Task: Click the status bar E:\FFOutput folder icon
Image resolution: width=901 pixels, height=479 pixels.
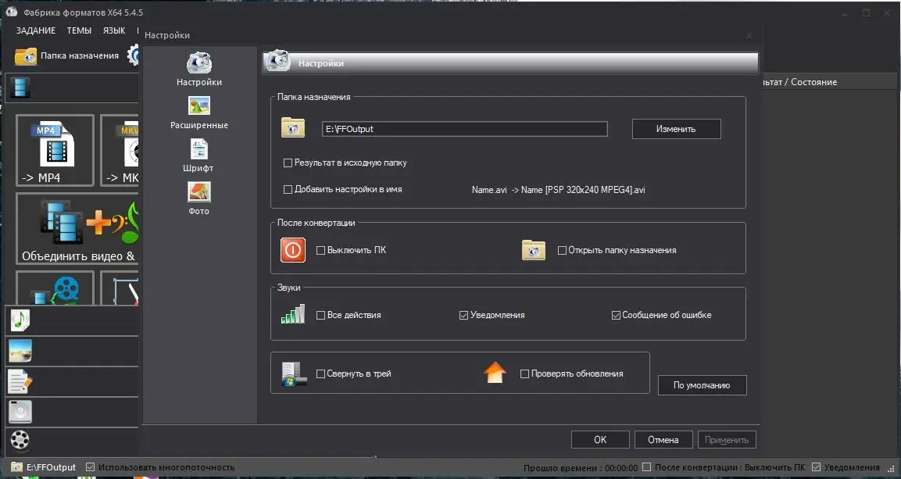Action: point(16,467)
